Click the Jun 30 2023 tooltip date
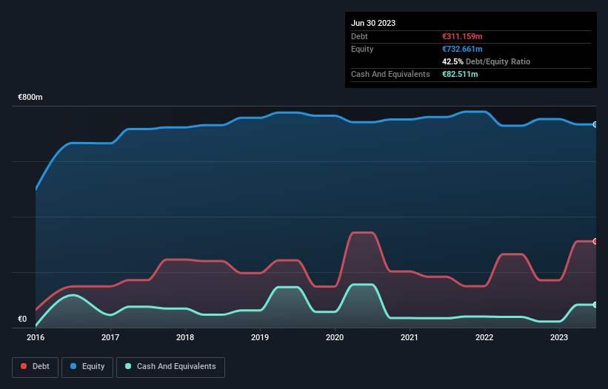The image size is (608, 389). pos(373,23)
